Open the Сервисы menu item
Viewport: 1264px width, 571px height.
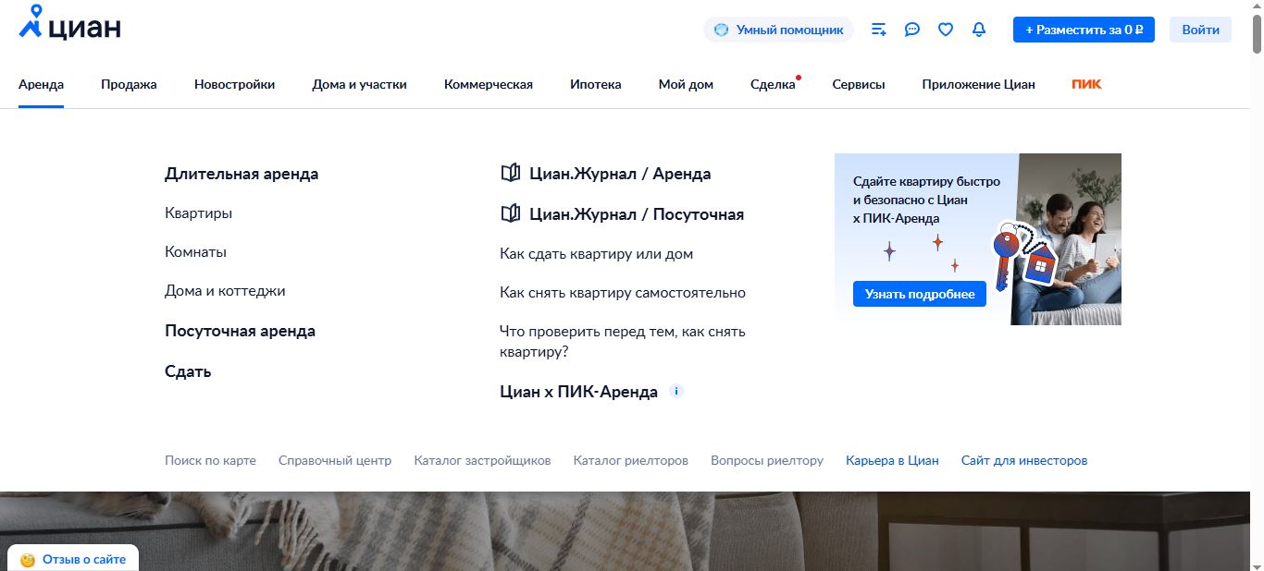click(x=859, y=84)
